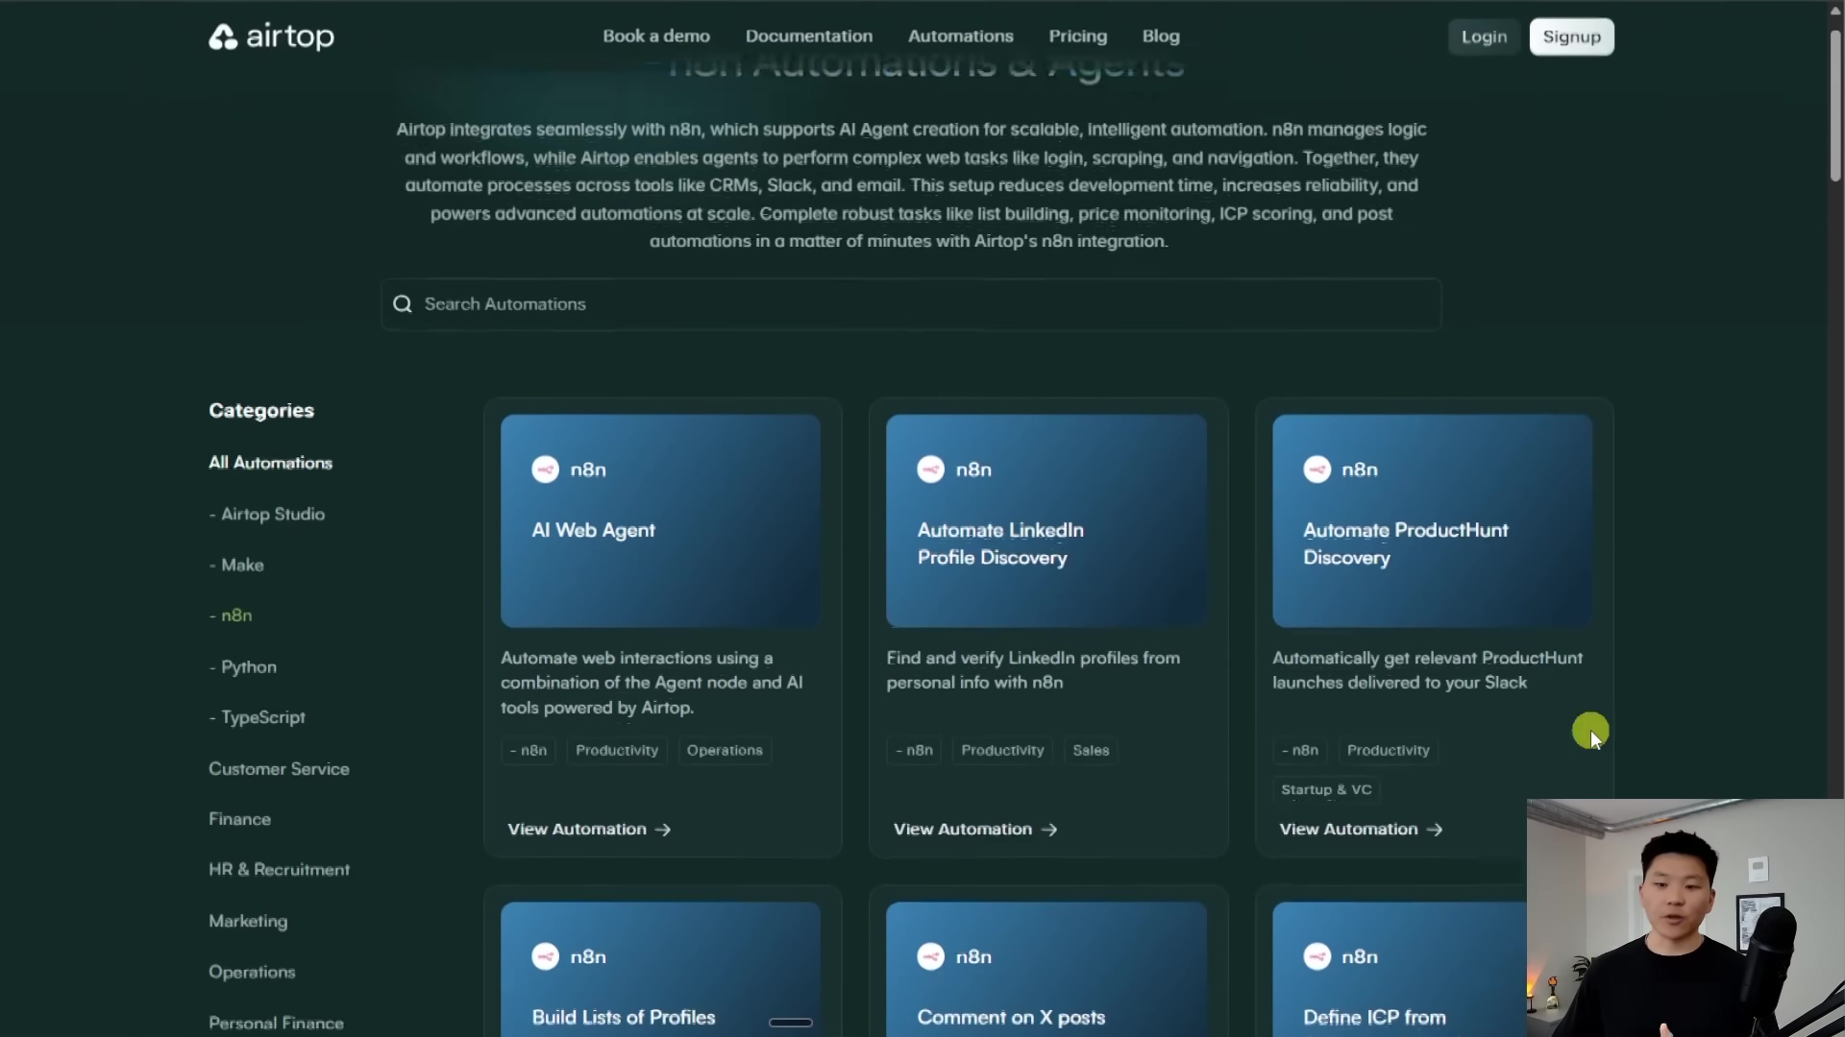Click View Automation for ProductHunt Discovery

tap(1361, 830)
